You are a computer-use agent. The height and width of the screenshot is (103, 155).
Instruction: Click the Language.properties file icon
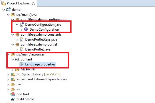22,64
